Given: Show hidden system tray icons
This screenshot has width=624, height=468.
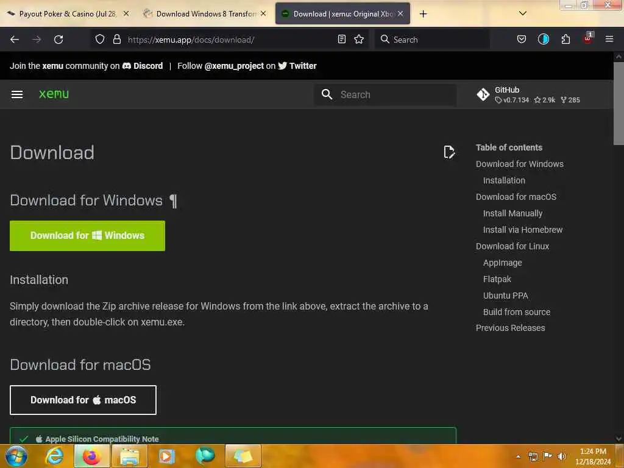Looking at the screenshot, I should pos(518,456).
